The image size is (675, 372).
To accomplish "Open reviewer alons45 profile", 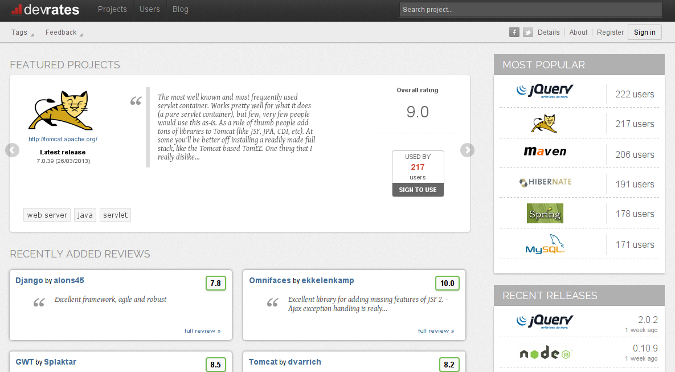I will [69, 281].
